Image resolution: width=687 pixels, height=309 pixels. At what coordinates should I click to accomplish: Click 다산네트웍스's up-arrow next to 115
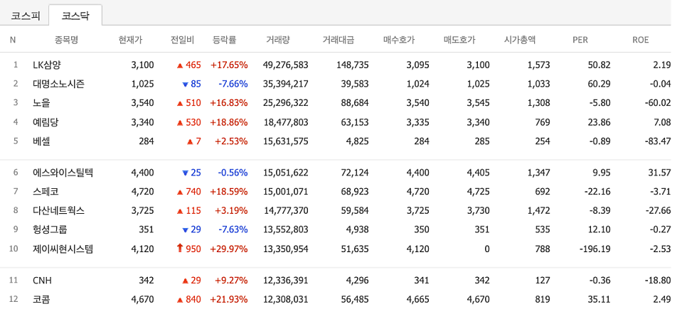point(180,210)
